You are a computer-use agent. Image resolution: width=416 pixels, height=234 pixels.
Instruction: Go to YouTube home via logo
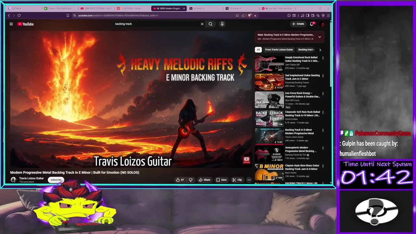26,24
